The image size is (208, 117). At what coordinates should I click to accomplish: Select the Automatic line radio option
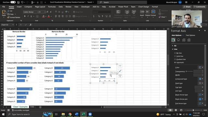(x=175, y=62)
